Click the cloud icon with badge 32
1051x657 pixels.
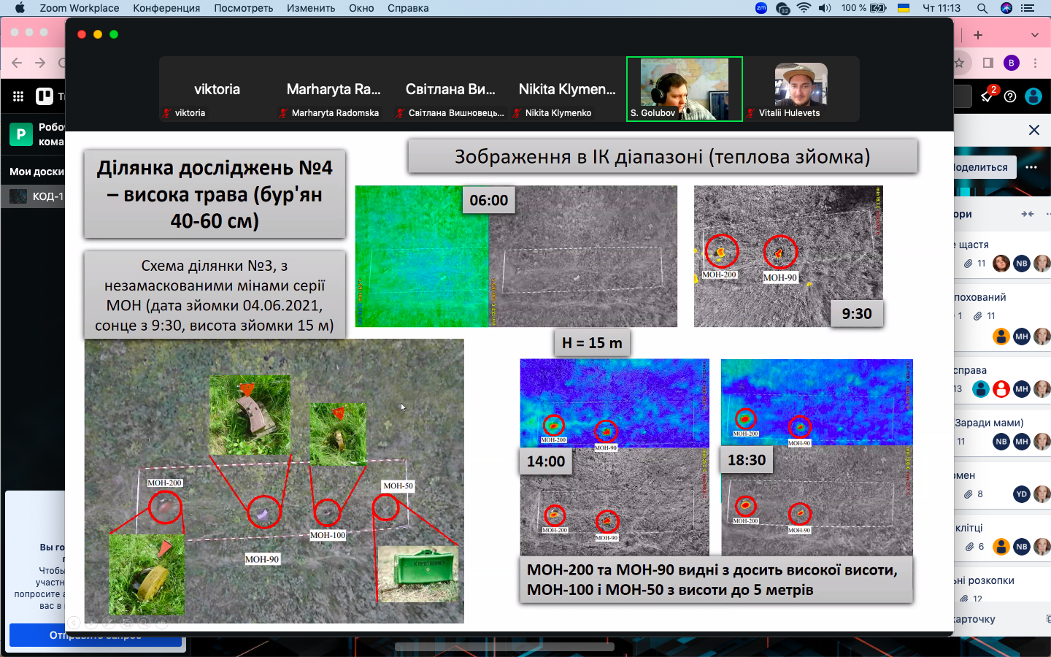pyautogui.click(x=782, y=9)
